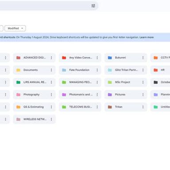This screenshot has width=170, height=170.
Task: Open more actions for LIRS ANNUAL RE... folder
Action: point(51,82)
